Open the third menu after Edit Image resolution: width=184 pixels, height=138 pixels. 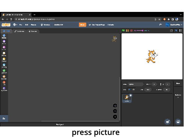coord(33,25)
